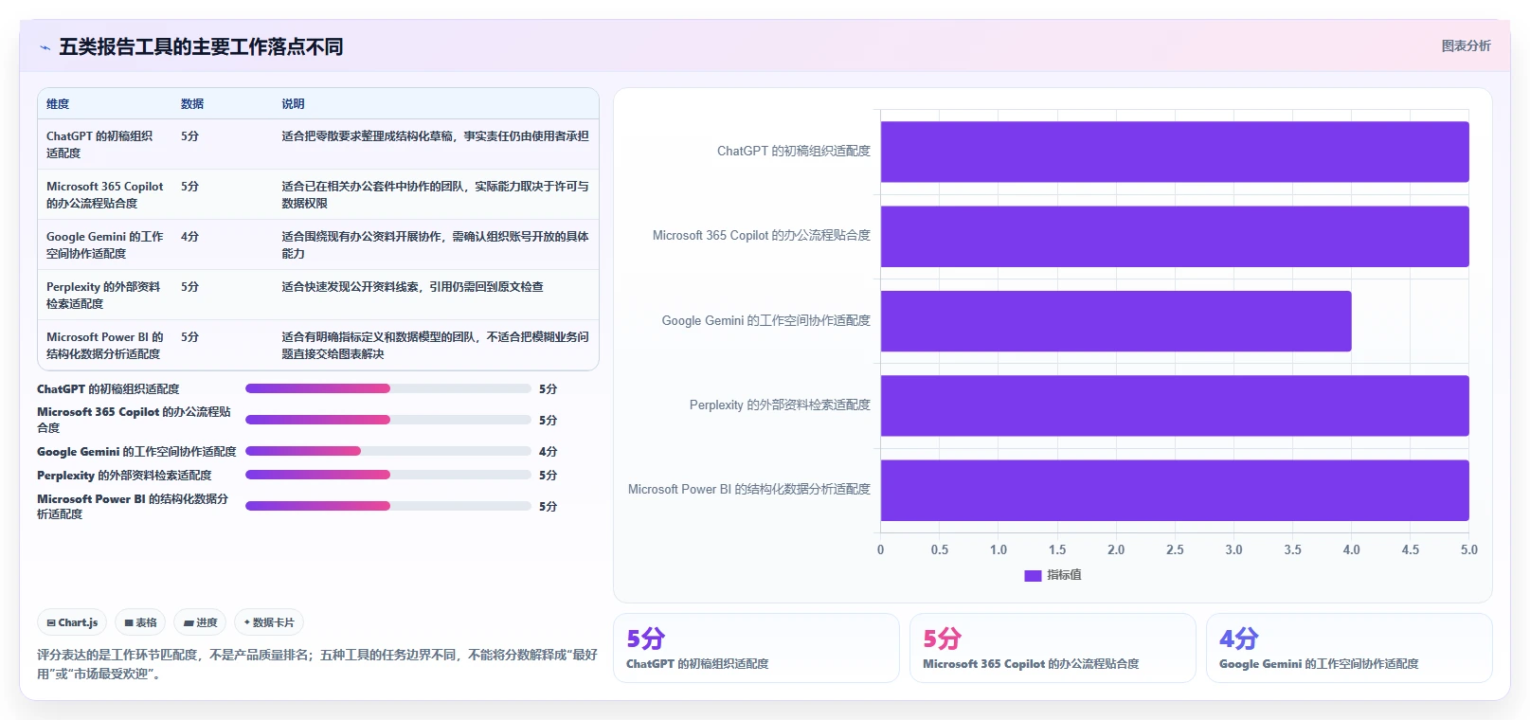The image size is (1530, 720).
Task: Click table cell 'Perplexity 的外部资料检索适配度'
Action: 103,295
